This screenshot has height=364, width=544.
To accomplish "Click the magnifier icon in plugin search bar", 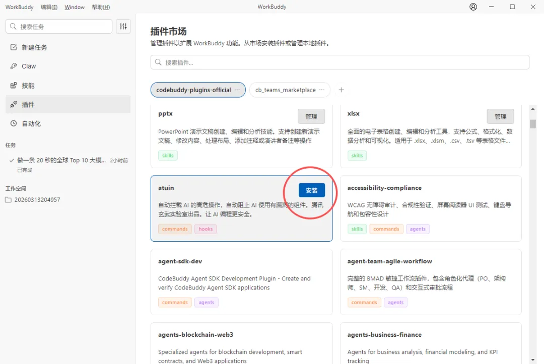I will click(158, 62).
